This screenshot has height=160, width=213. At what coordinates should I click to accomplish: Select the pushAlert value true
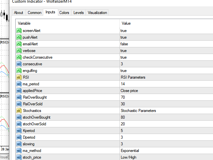pyautogui.click(x=123, y=37)
